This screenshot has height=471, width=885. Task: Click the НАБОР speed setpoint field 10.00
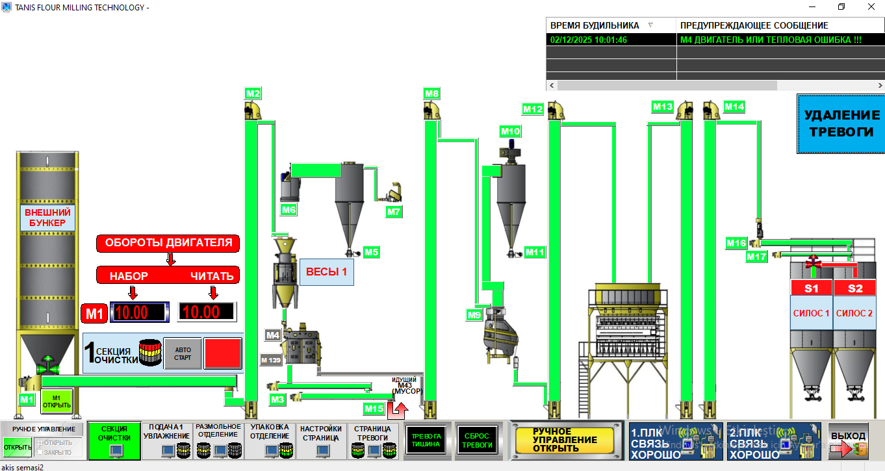(x=140, y=312)
